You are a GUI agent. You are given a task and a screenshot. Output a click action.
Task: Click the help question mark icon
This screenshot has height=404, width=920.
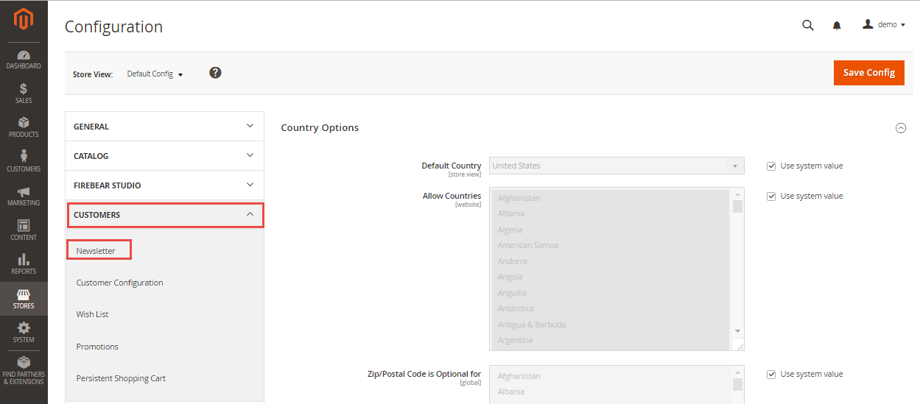[215, 73]
